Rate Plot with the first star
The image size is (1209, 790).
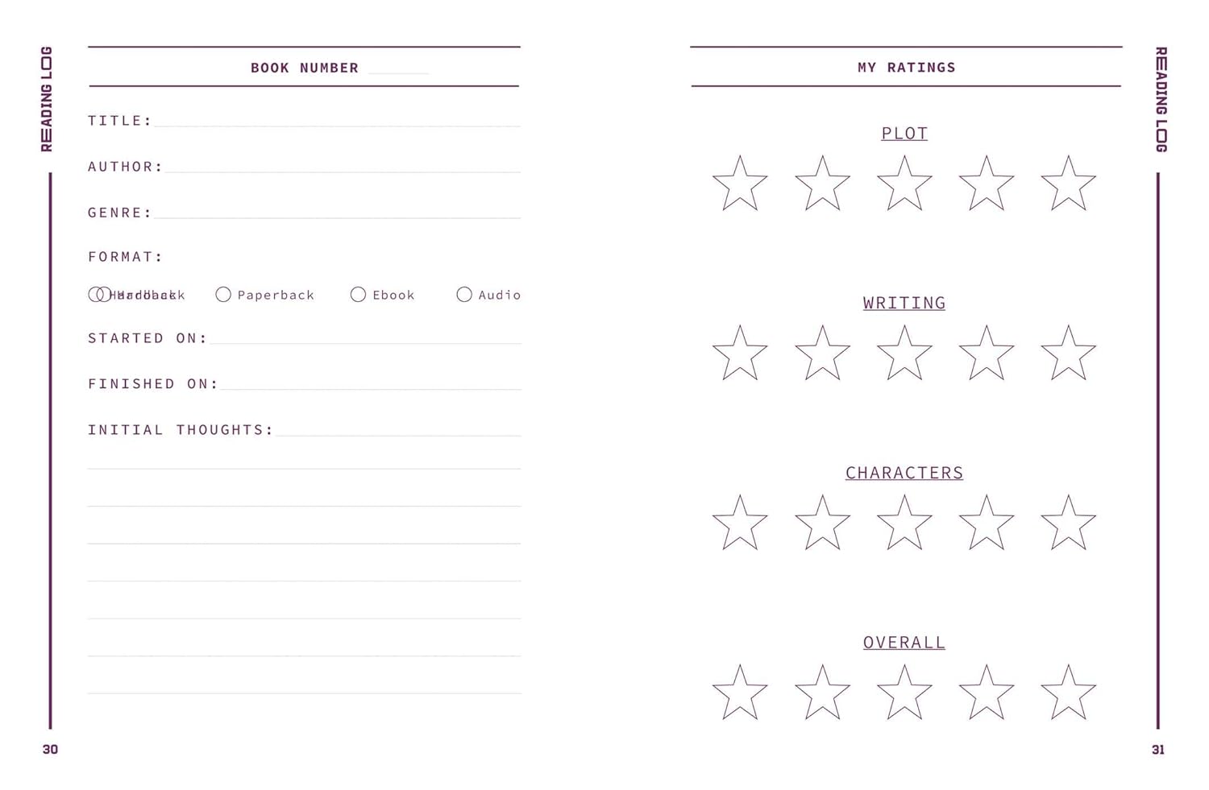click(740, 185)
